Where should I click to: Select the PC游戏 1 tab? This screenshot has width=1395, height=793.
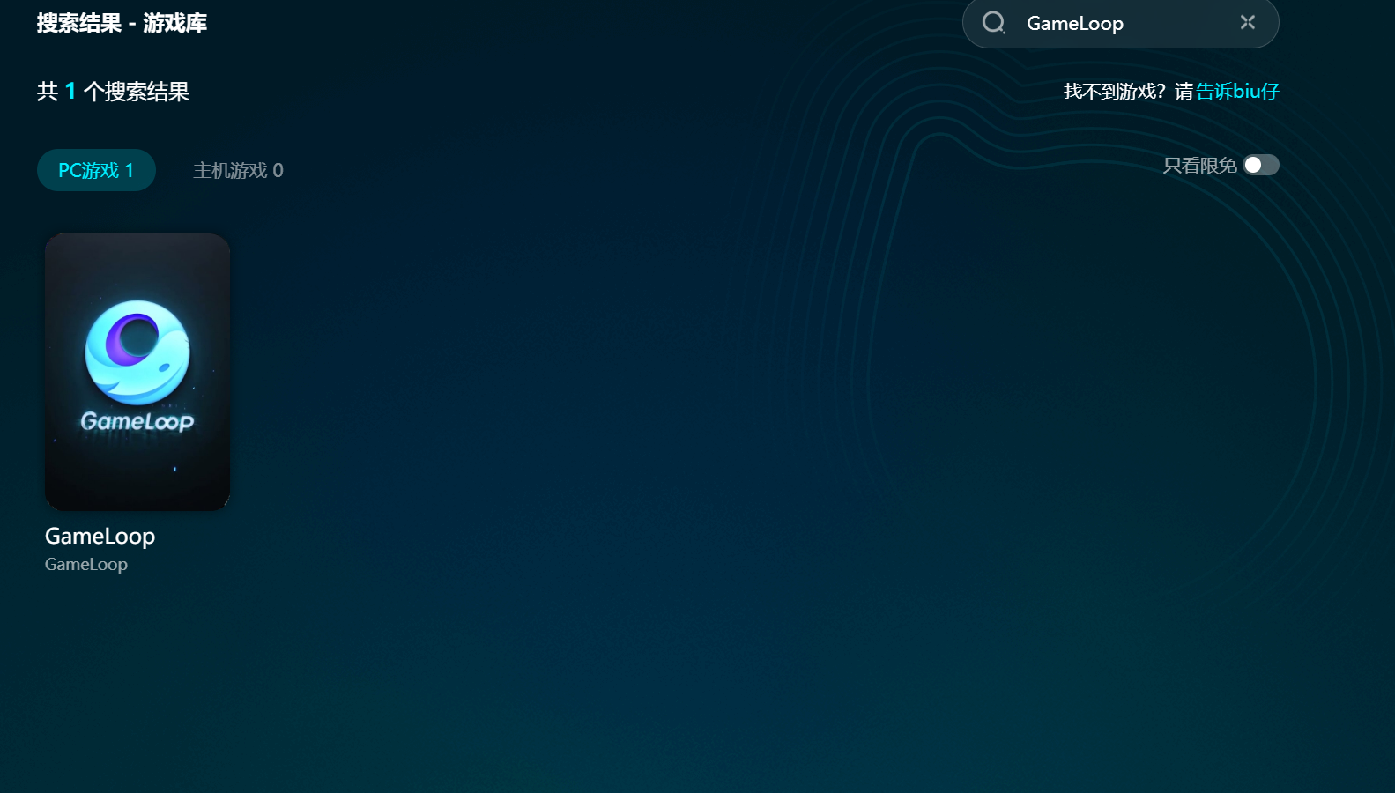pyautogui.click(x=96, y=170)
